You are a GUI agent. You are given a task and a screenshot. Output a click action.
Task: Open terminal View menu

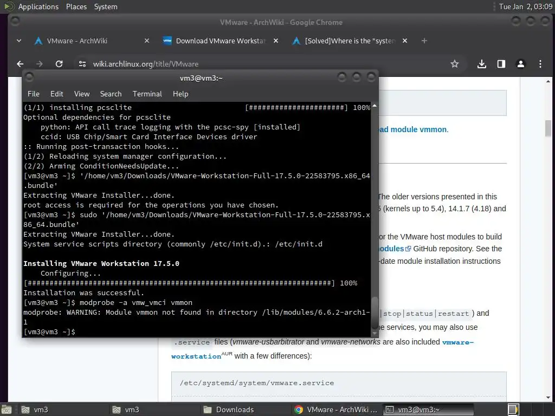(82, 94)
